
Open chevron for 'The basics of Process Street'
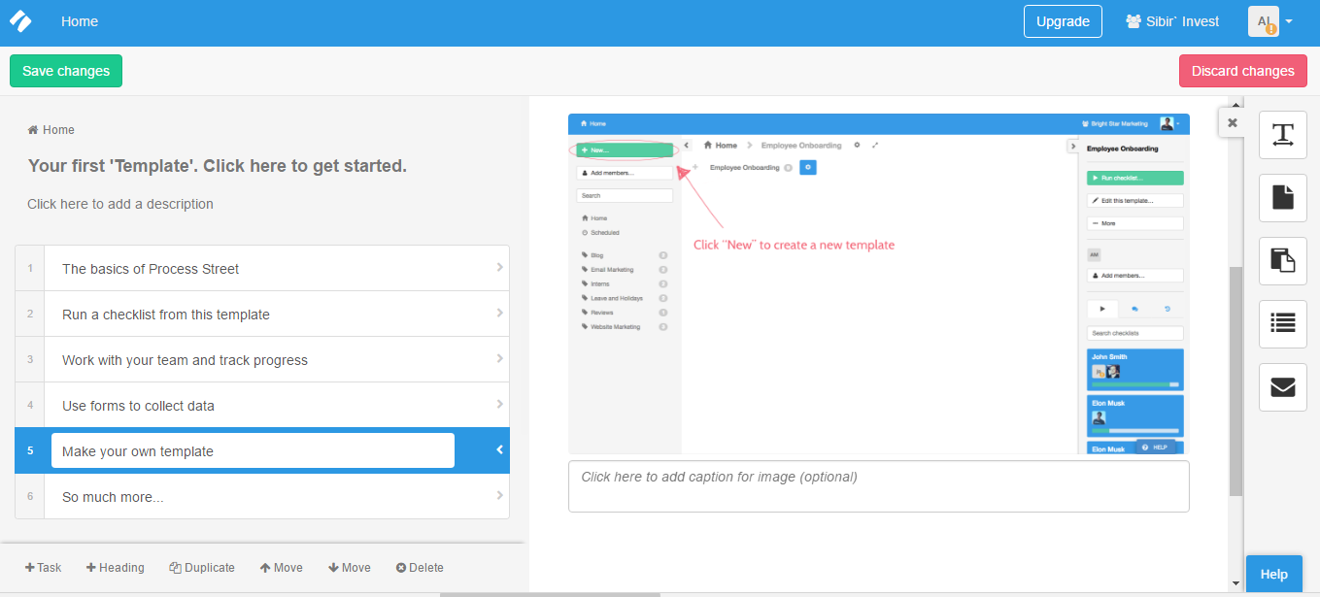click(x=499, y=267)
